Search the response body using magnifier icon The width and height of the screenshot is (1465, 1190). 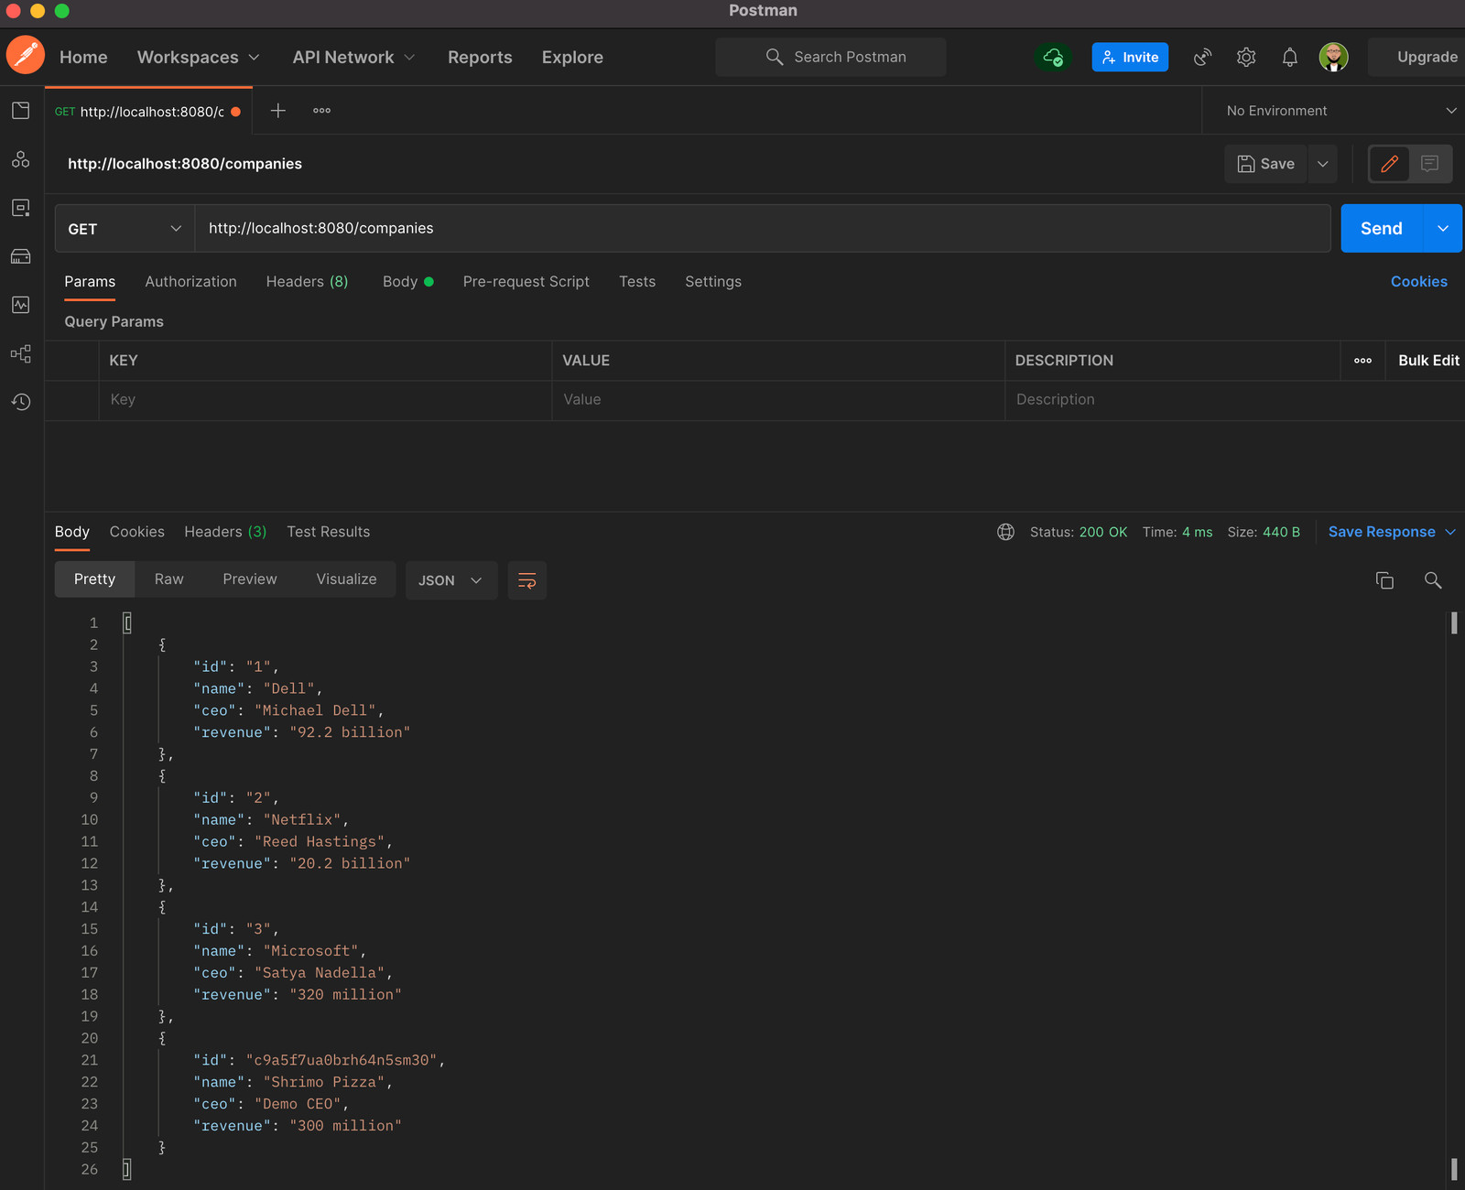click(1433, 580)
